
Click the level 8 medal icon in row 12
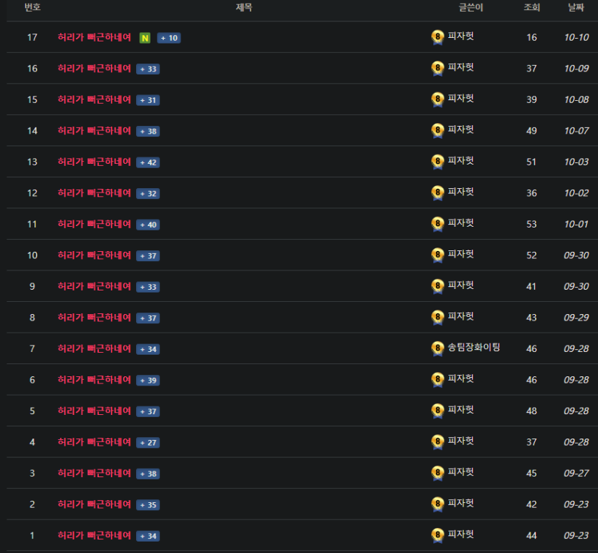pyautogui.click(x=438, y=193)
